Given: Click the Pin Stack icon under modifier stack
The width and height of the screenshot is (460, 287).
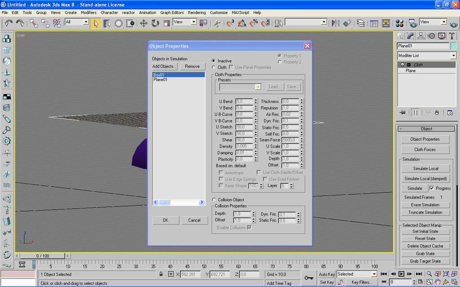Looking at the screenshot, I should tap(402, 113).
